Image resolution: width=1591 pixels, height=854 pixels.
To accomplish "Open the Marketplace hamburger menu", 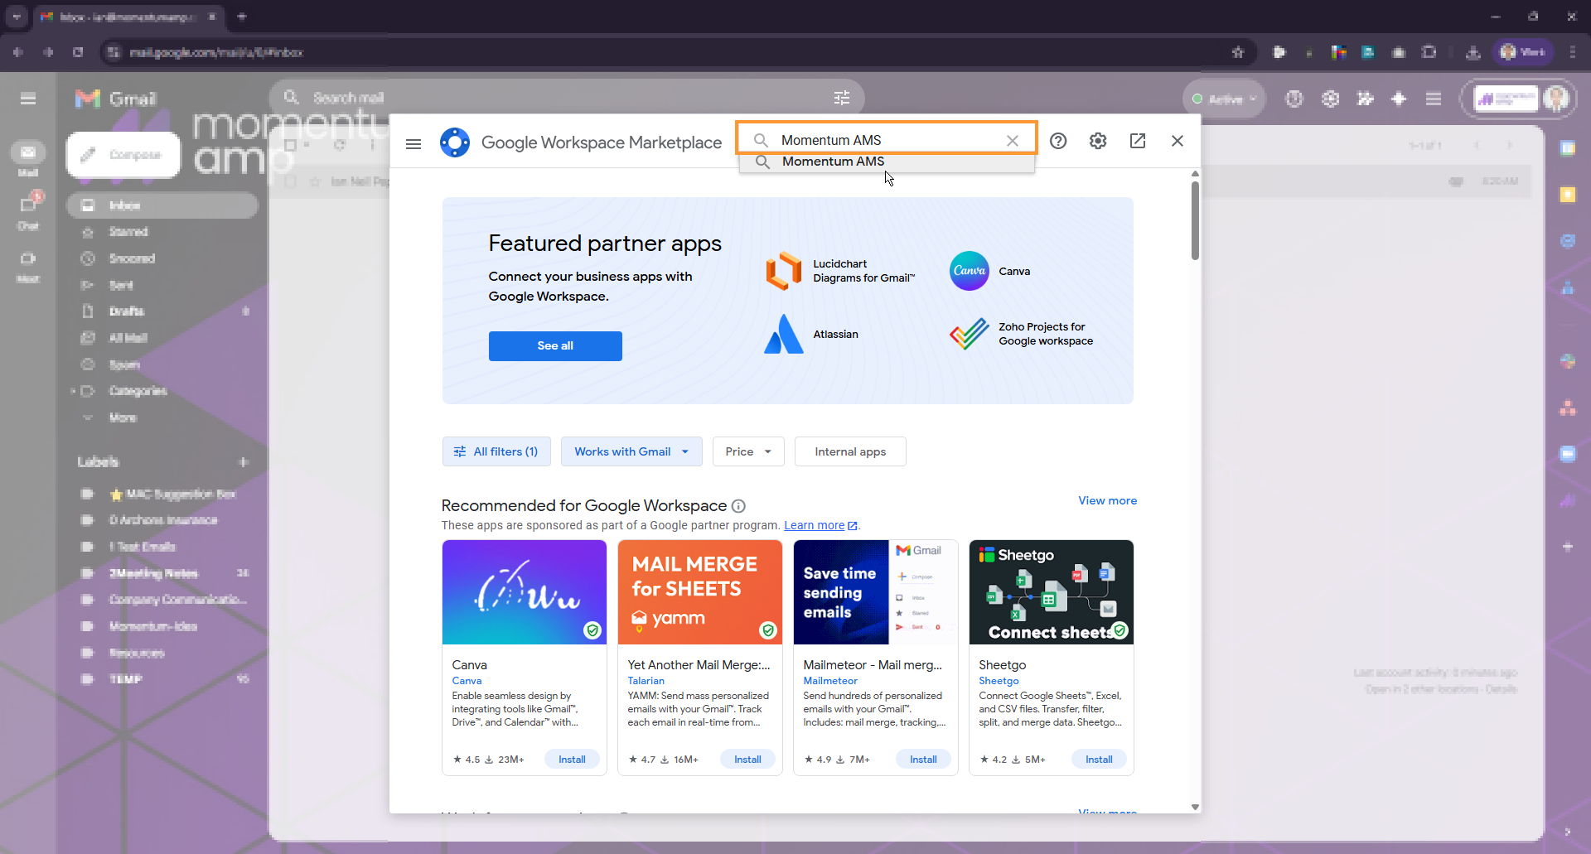I will pos(413,143).
